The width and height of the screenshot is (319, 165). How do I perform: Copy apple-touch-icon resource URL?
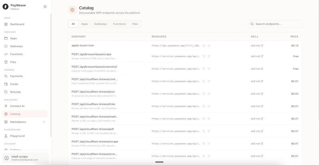click(x=204, y=46)
